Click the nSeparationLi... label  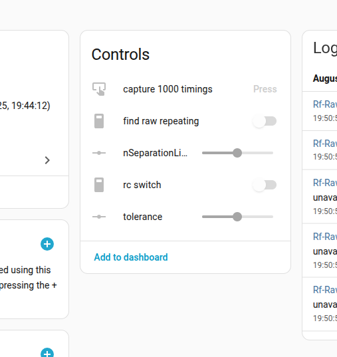click(155, 153)
